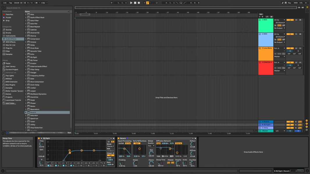Viewport: 310px width, 174px height.
Task: Toggle EQ Eight Adaptive Q On
Action: (111, 155)
